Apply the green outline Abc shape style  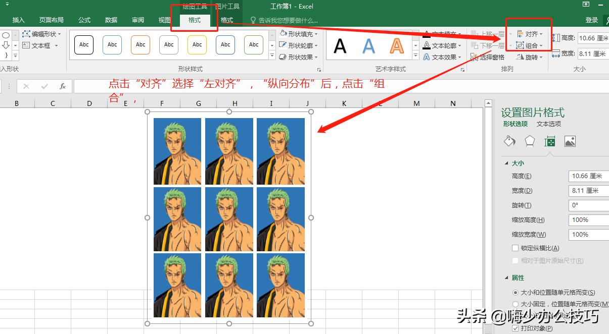tap(254, 45)
